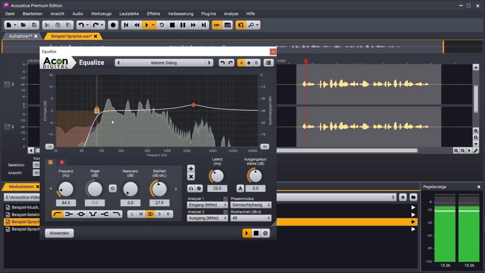
Task: Open the EQ band settings gear
Action: tap(112, 187)
